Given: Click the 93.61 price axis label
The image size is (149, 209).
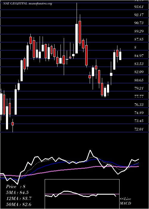Looking at the screenshot, I should (139, 7).
